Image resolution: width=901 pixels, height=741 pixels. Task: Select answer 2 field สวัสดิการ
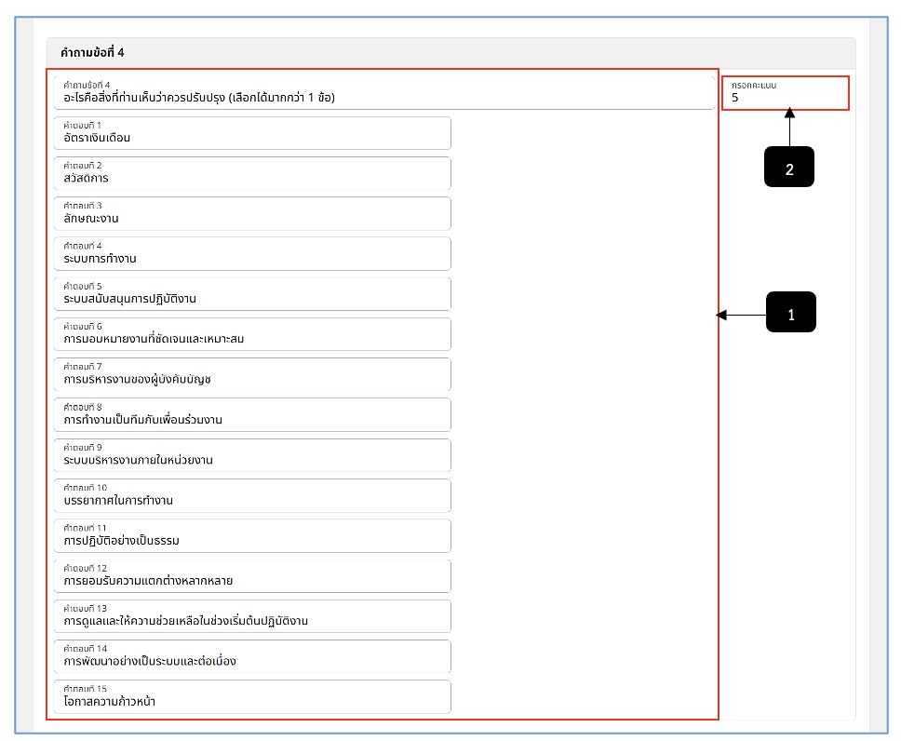pyautogui.click(x=252, y=173)
